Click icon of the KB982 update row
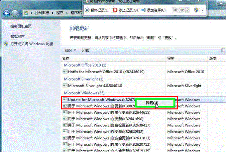 [65, 106]
